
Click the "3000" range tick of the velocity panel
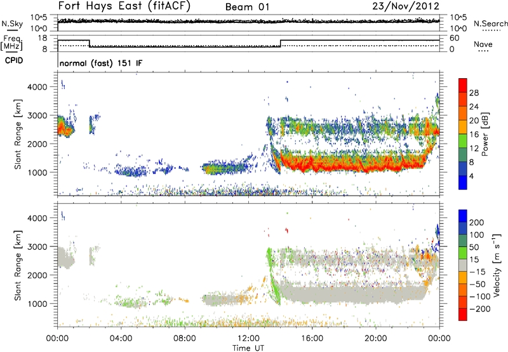37,247
